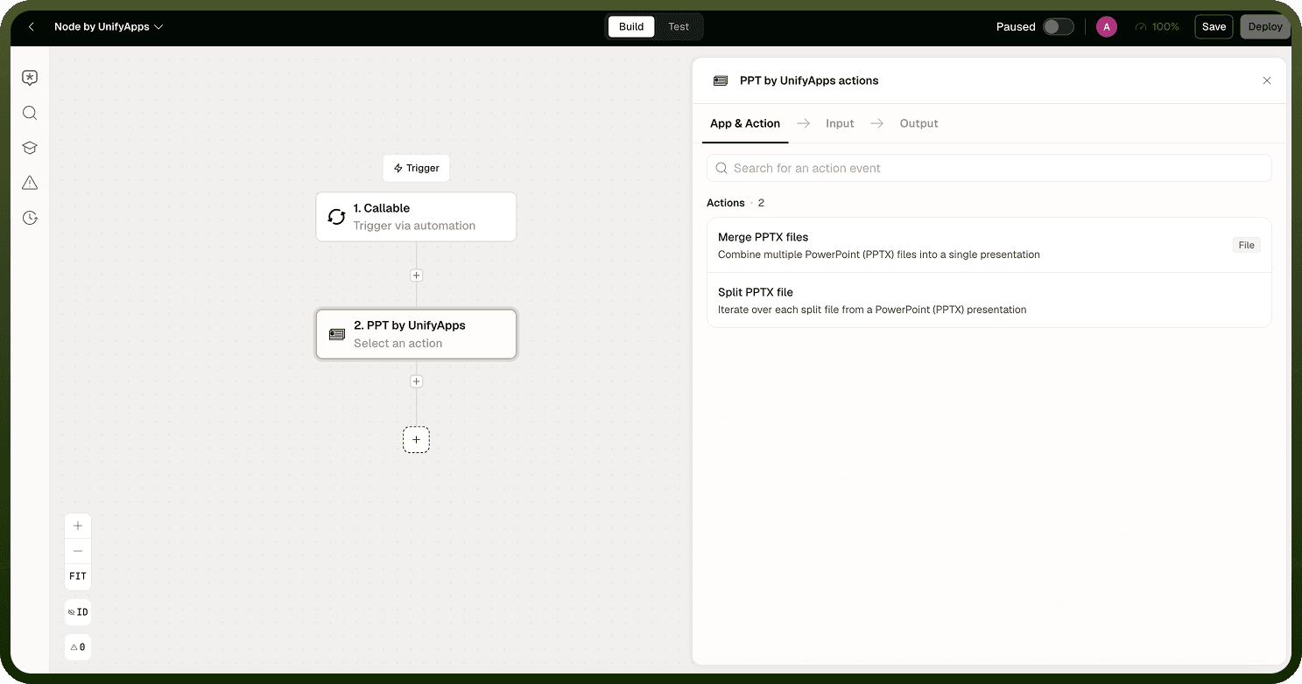Screen dimensions: 1302x684
Task: Click the dashed add-node button at flow end
Action: tap(416, 440)
